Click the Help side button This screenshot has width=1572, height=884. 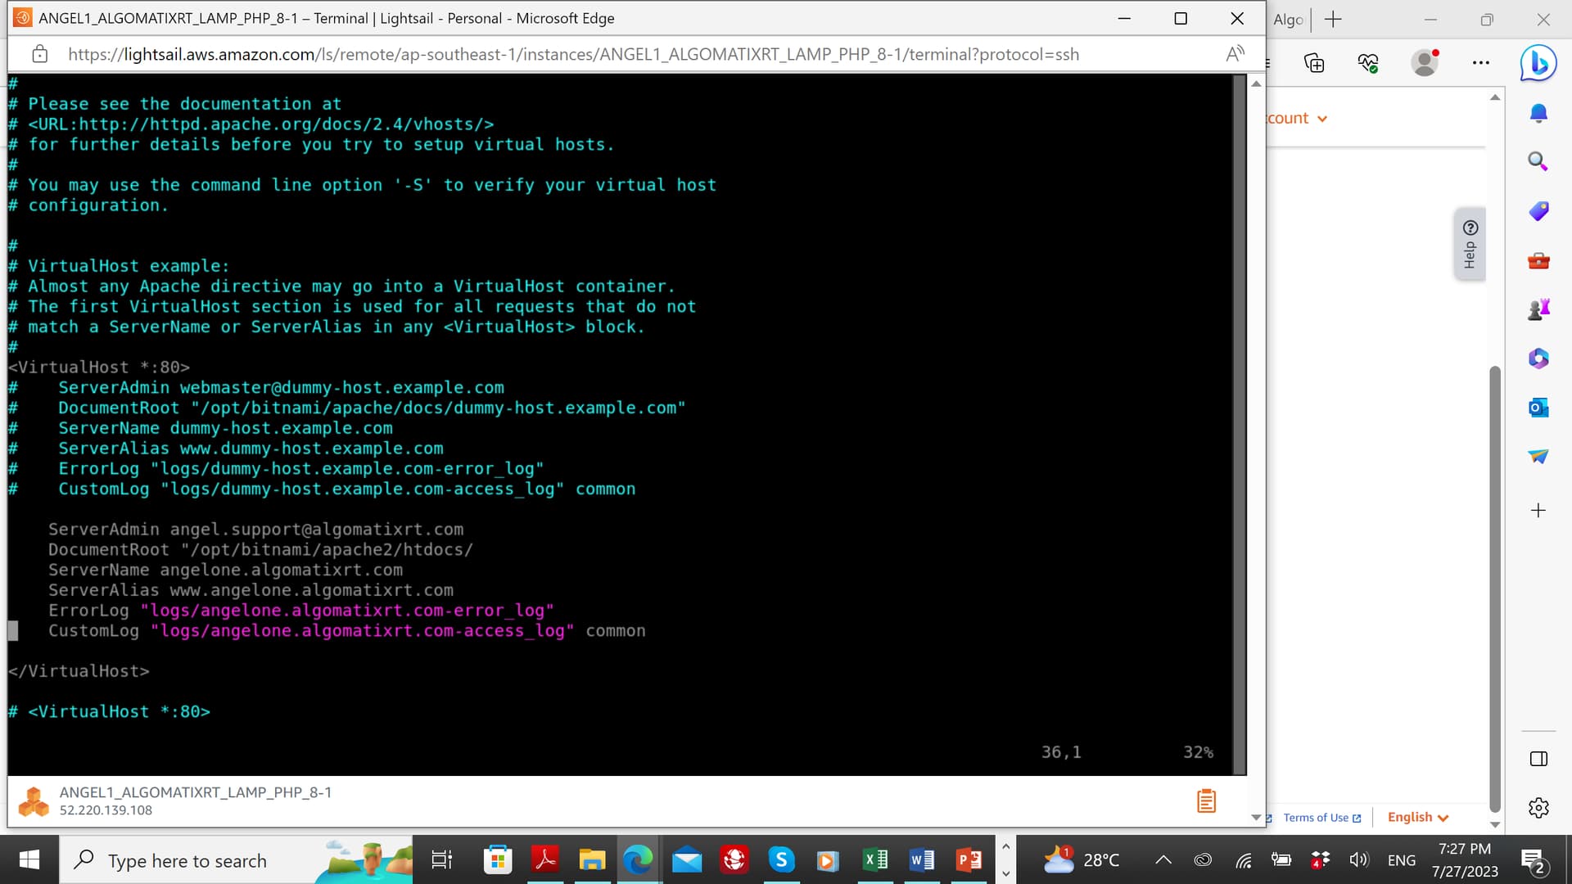1470,244
